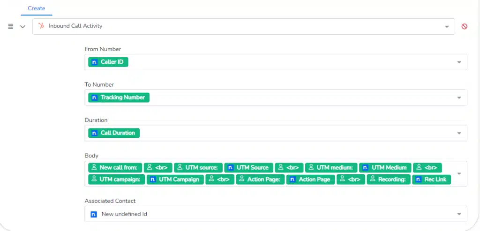This screenshot has height=231, width=480.
Task: Select the Call Duration tag
Action: [114, 133]
